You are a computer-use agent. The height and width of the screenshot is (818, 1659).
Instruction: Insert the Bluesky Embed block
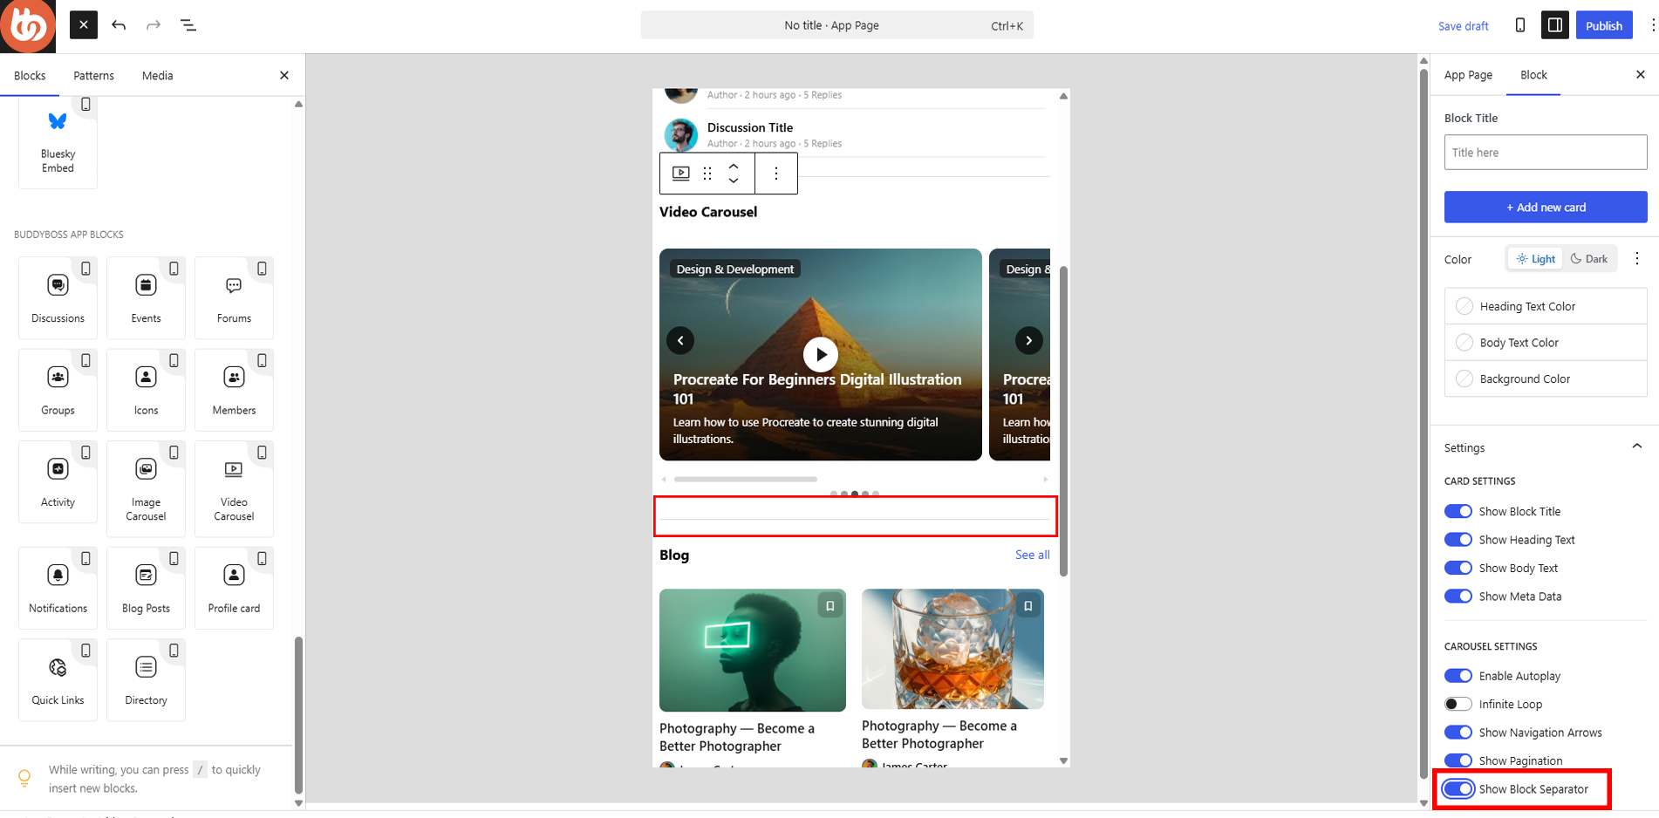click(58, 141)
